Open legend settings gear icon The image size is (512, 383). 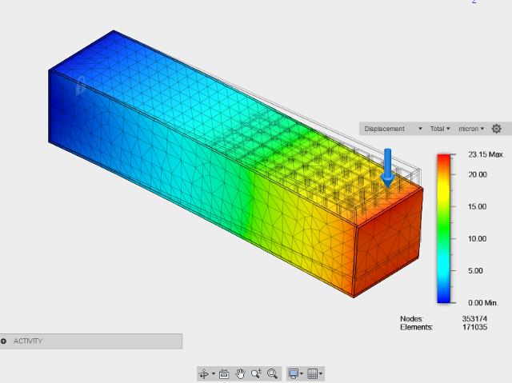click(x=497, y=129)
